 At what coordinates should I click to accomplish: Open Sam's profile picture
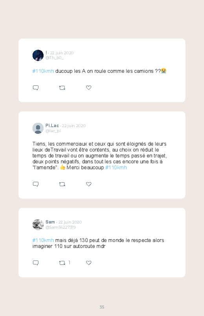click(x=38, y=225)
